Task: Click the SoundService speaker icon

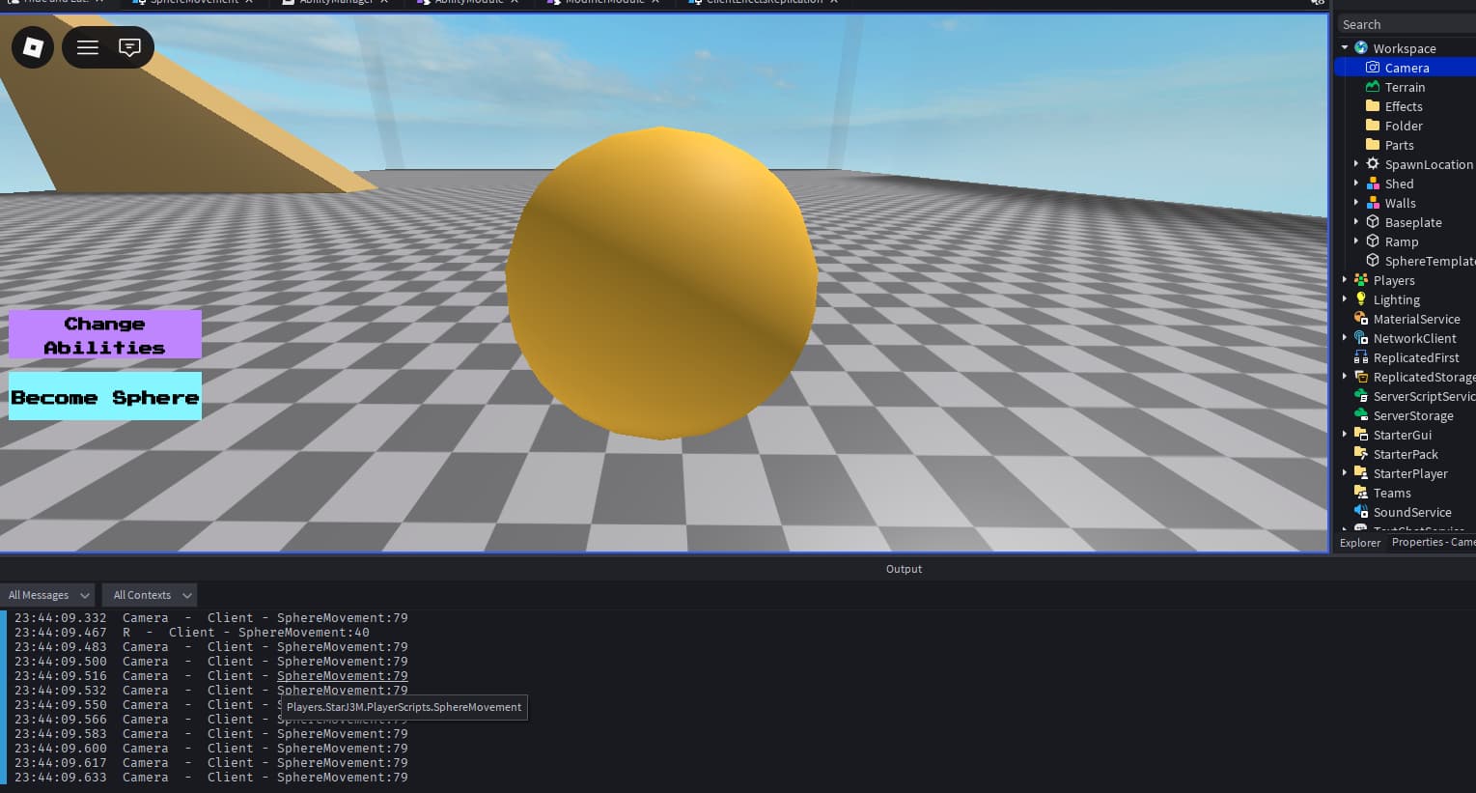Action: [x=1361, y=512]
